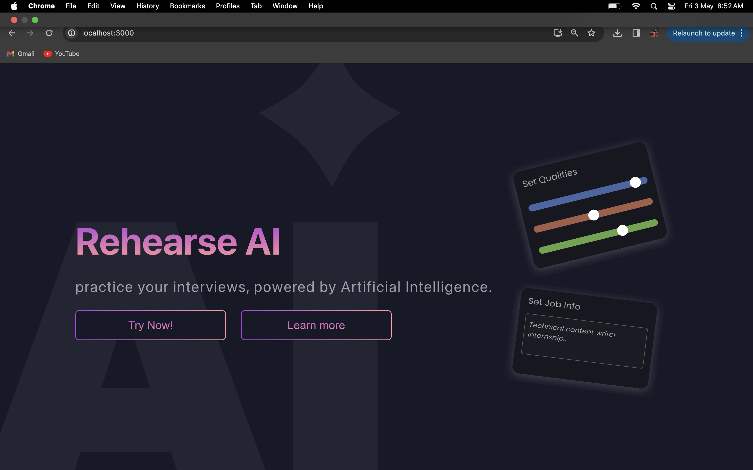Click the install app icon
The width and height of the screenshot is (753, 470).
[558, 33]
